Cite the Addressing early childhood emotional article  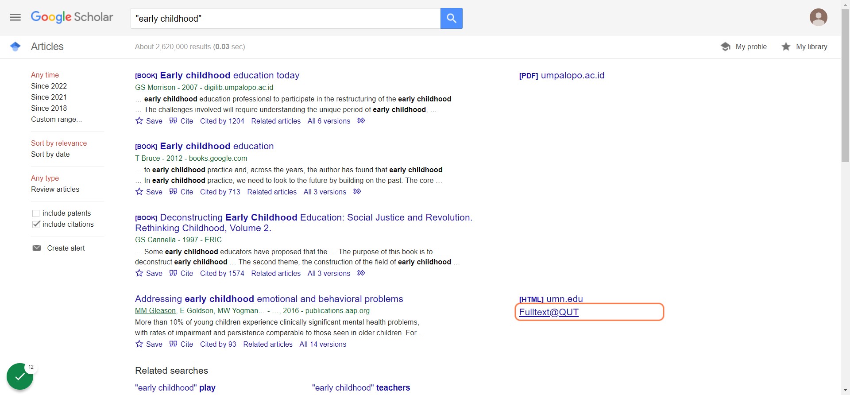tap(181, 344)
